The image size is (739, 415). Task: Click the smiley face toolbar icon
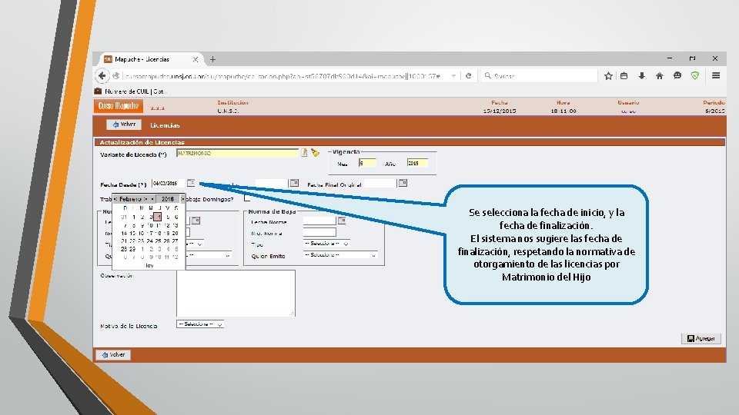click(x=677, y=75)
